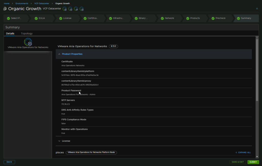Click the "Aria Operations For Networks - Admin" value
The height and width of the screenshot is (166, 262).
tap(78, 95)
